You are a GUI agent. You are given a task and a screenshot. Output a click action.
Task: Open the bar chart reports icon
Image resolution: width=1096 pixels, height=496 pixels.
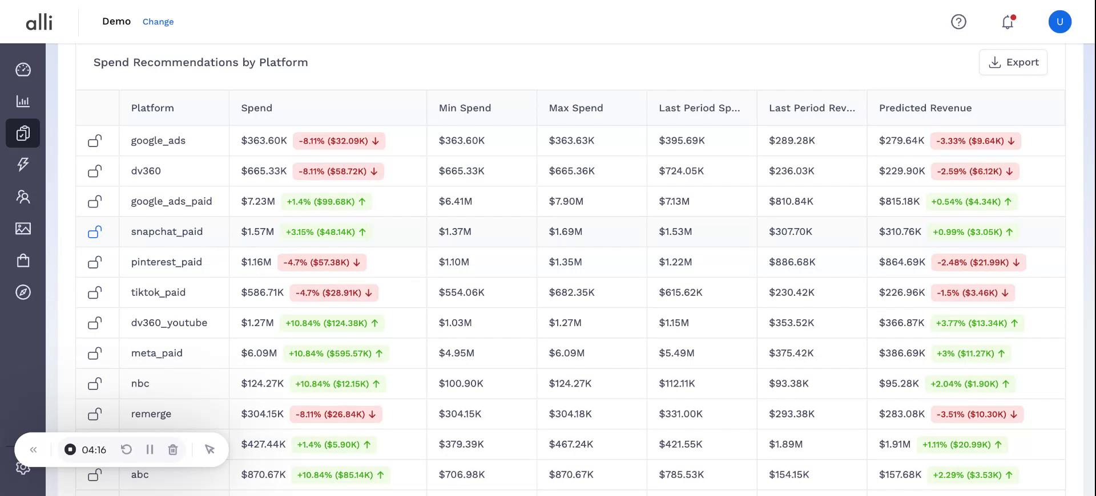click(x=23, y=101)
